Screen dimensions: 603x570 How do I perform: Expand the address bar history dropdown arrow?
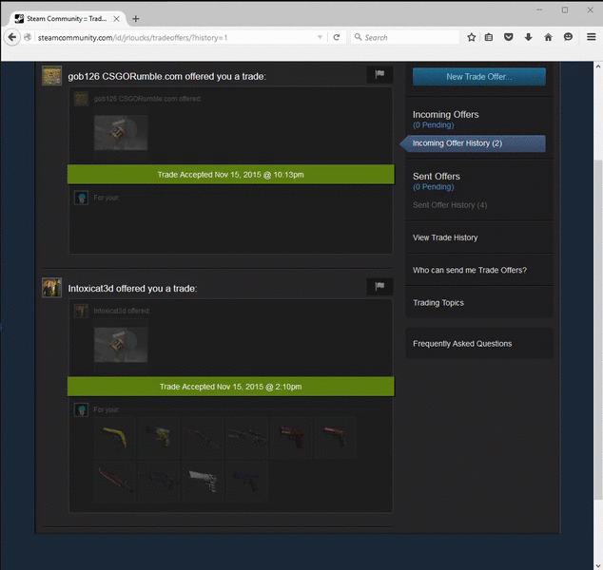[320, 37]
